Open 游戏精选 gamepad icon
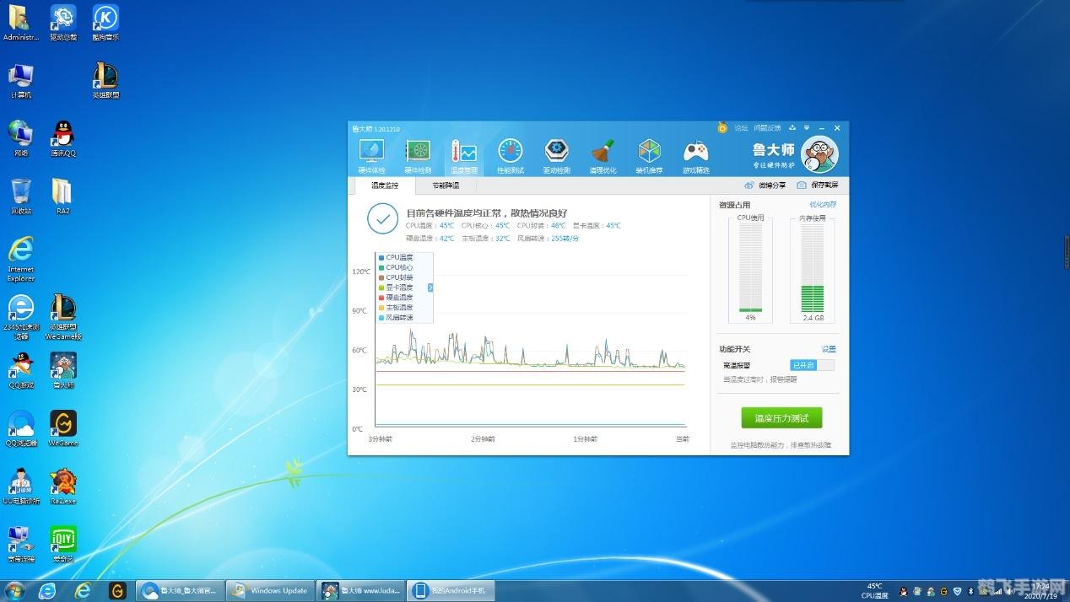 click(x=695, y=155)
